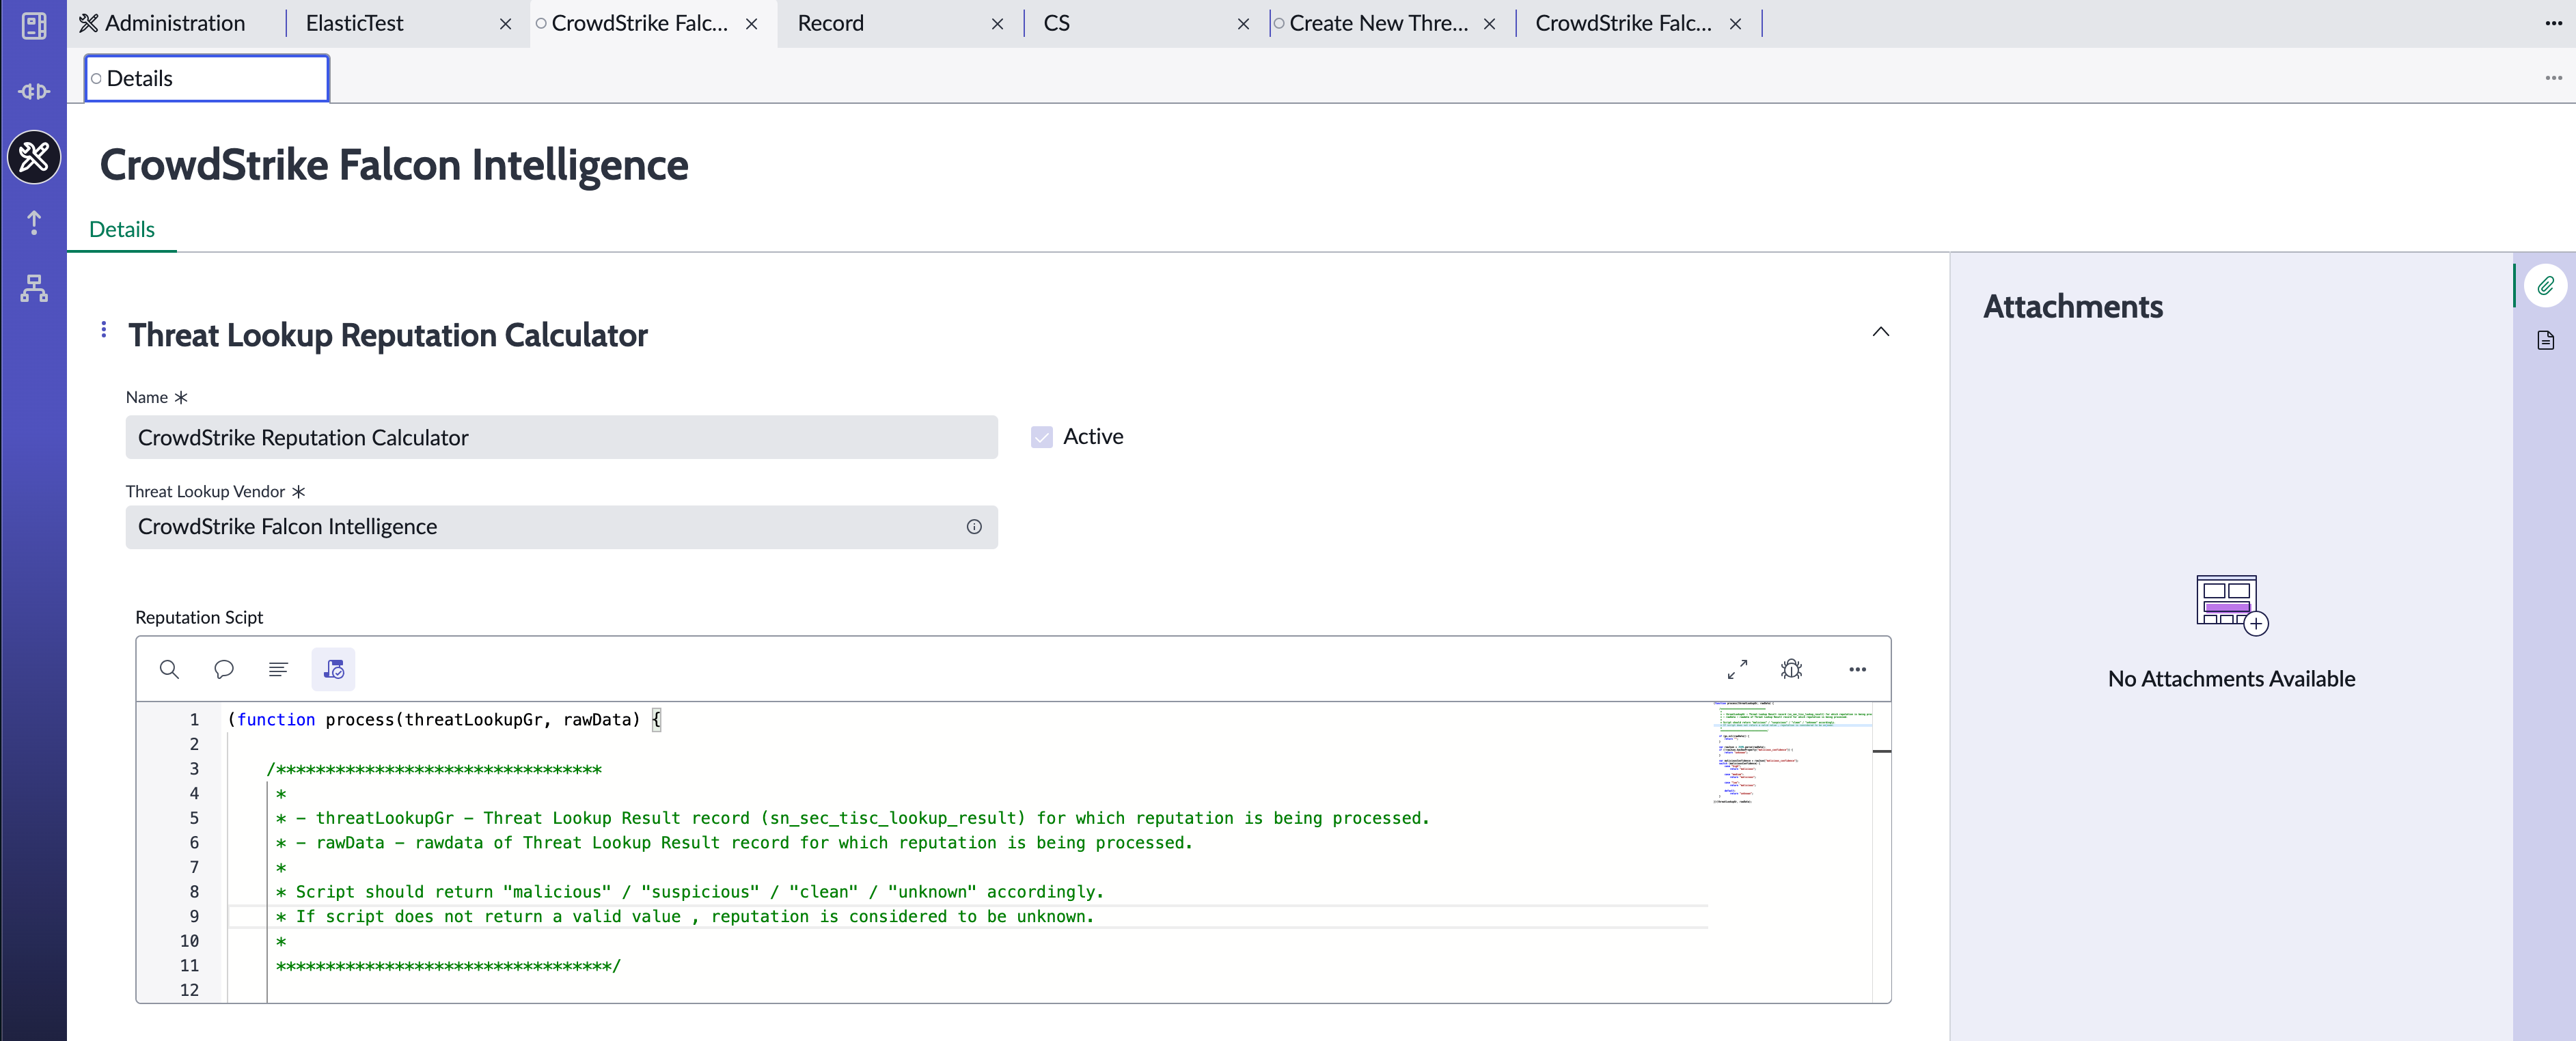2576x1041 pixels.
Task: Click the script editor scrollbar marker
Action: pos(1881,751)
